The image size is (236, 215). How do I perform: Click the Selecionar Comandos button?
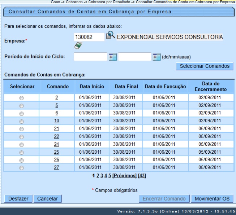click(204, 66)
